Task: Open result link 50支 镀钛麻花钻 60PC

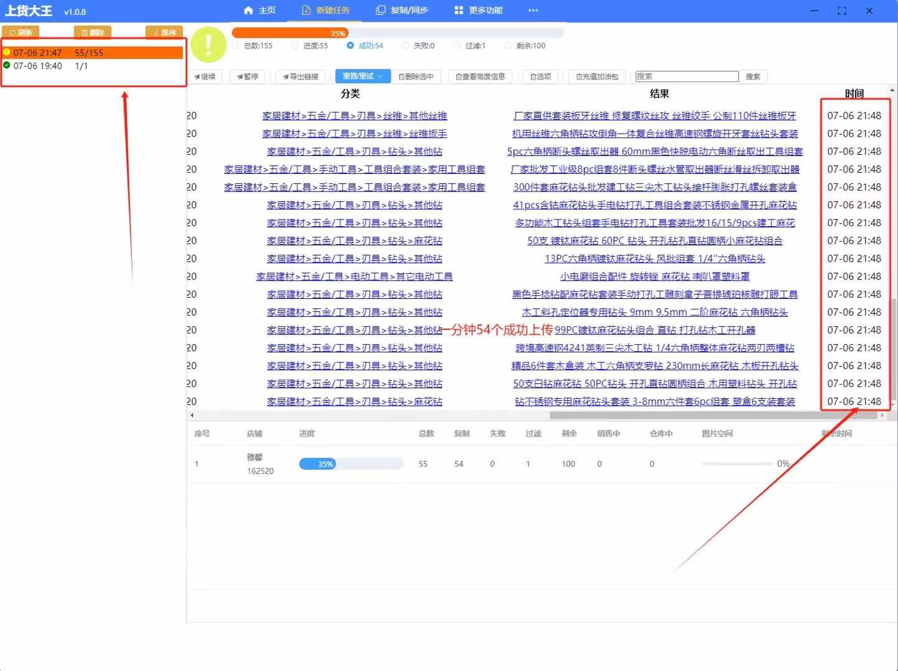Action: coord(655,241)
